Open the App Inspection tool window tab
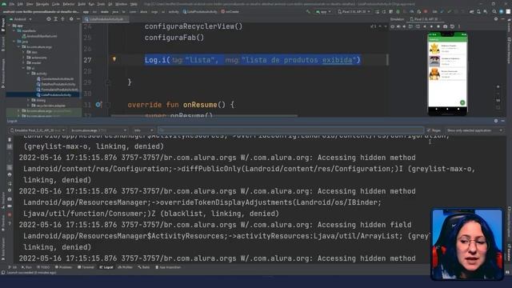The height and width of the screenshot is (288, 512). tap(168, 267)
